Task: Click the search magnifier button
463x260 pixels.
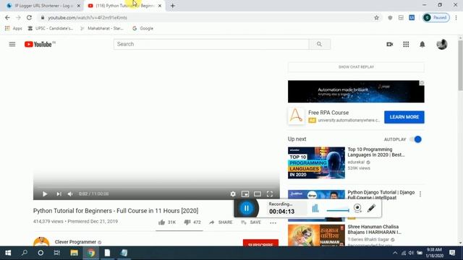Action: [319, 44]
